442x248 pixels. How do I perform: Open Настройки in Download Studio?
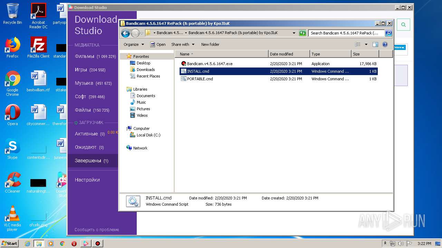point(87,180)
